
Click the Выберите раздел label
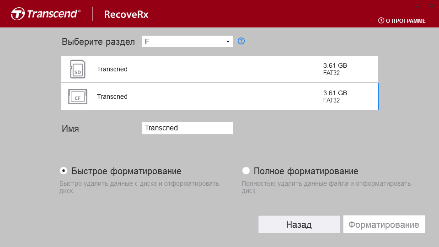98,42
